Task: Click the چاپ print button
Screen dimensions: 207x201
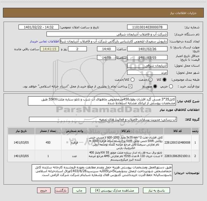Action: pos(79,190)
